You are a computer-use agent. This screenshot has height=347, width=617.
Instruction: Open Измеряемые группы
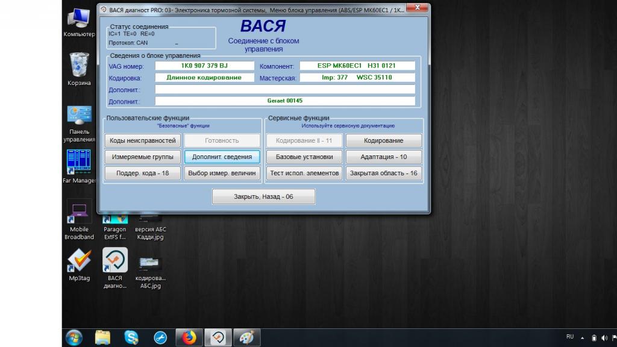[x=143, y=157]
